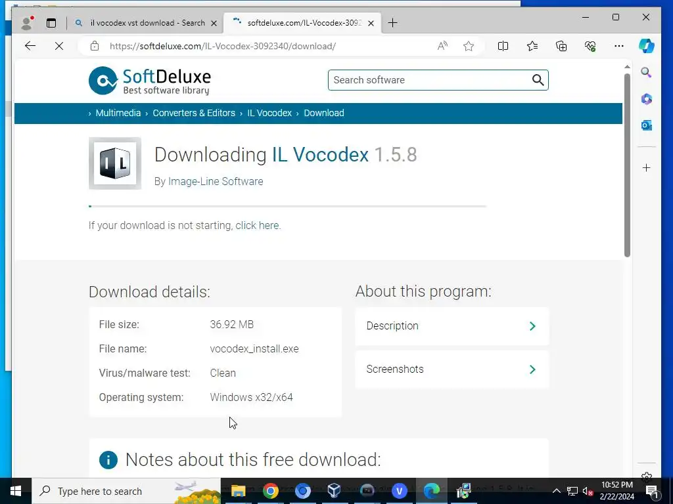Activate Read aloud icon in address bar
Screen dimensions: 673x504
(442, 46)
